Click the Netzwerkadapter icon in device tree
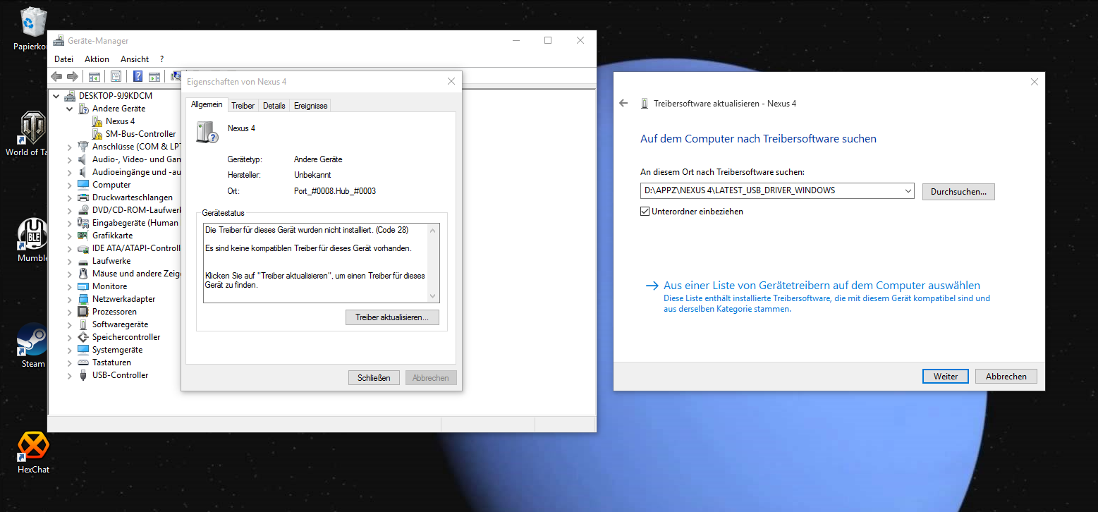 coord(84,299)
